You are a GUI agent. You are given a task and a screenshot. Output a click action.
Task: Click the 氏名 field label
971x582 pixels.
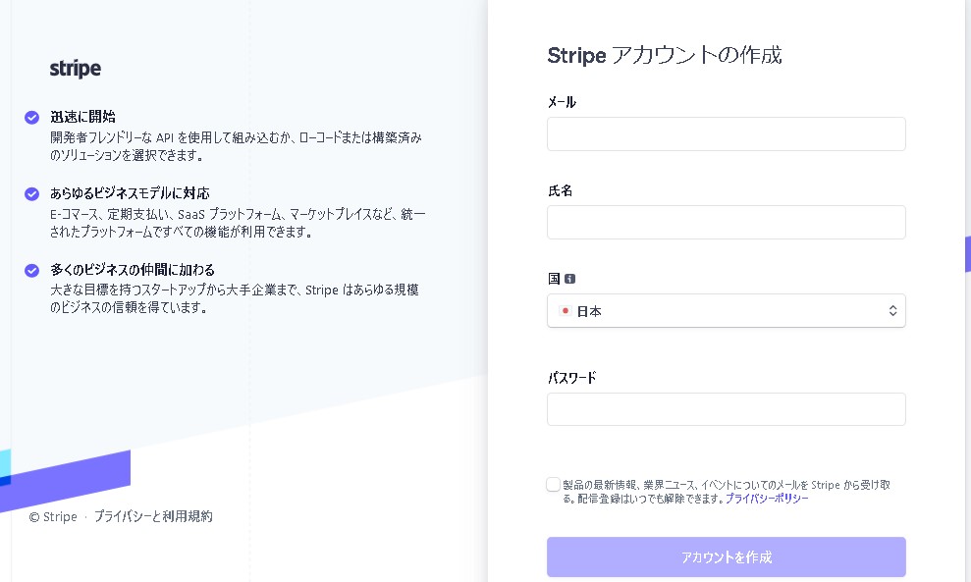[x=560, y=190]
